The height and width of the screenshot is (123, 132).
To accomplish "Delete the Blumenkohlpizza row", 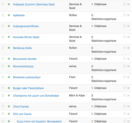I will [x=128, y=66].
